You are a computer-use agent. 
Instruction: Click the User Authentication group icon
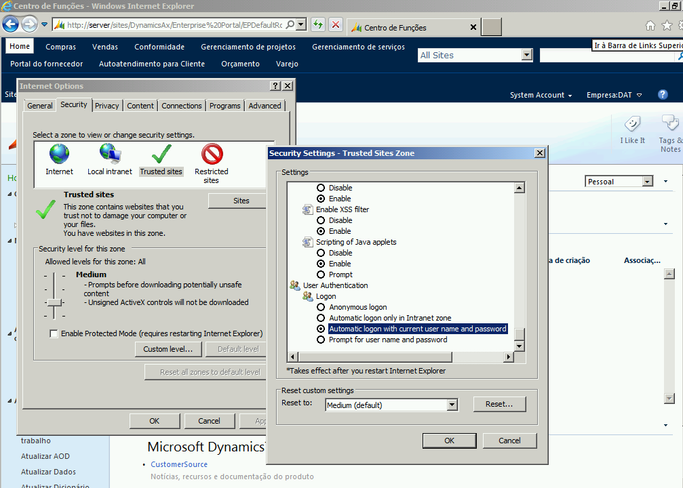[x=295, y=285]
